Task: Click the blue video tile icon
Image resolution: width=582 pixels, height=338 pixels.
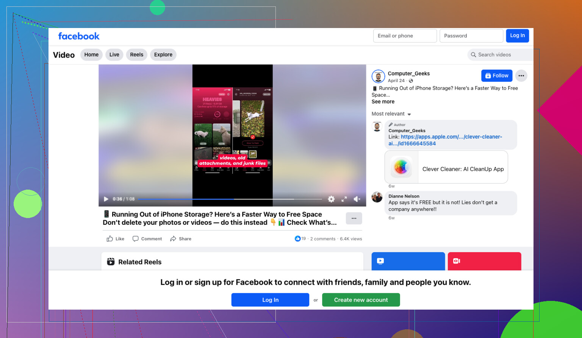Action: click(x=380, y=261)
